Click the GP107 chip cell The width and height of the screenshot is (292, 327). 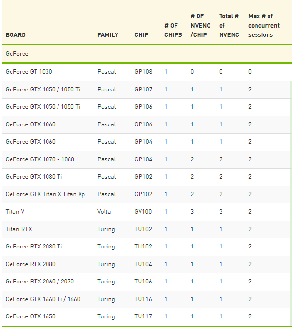tap(143, 90)
